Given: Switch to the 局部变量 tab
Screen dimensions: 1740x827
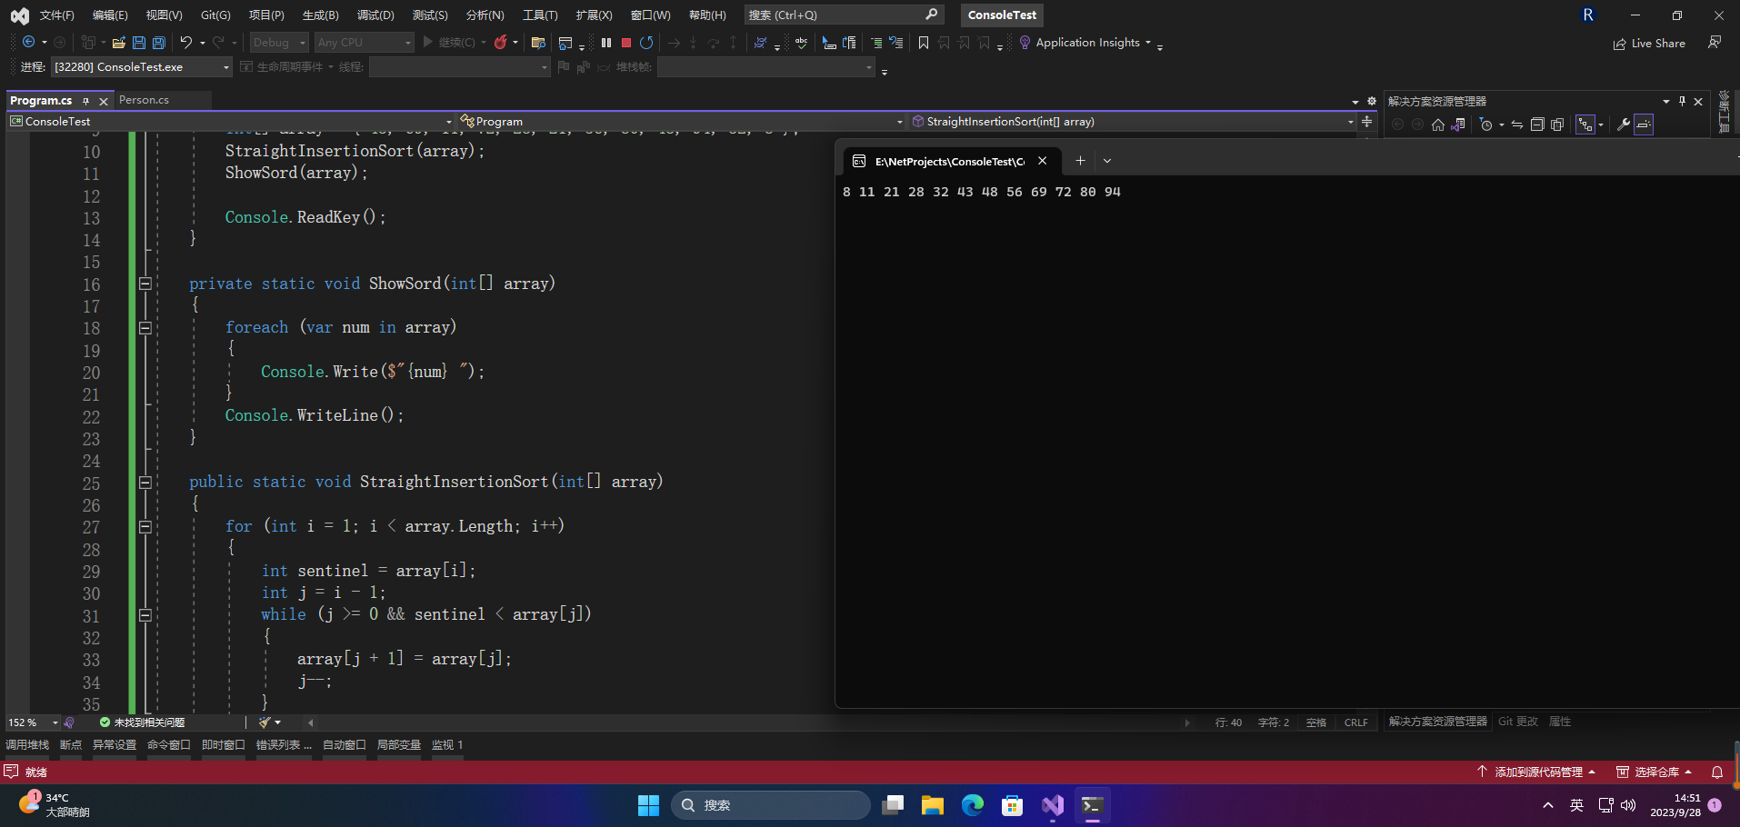Looking at the screenshot, I should 399,745.
